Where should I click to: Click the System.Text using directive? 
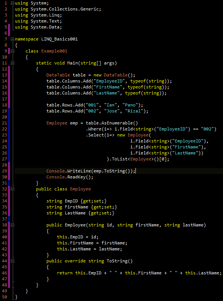point(39,21)
